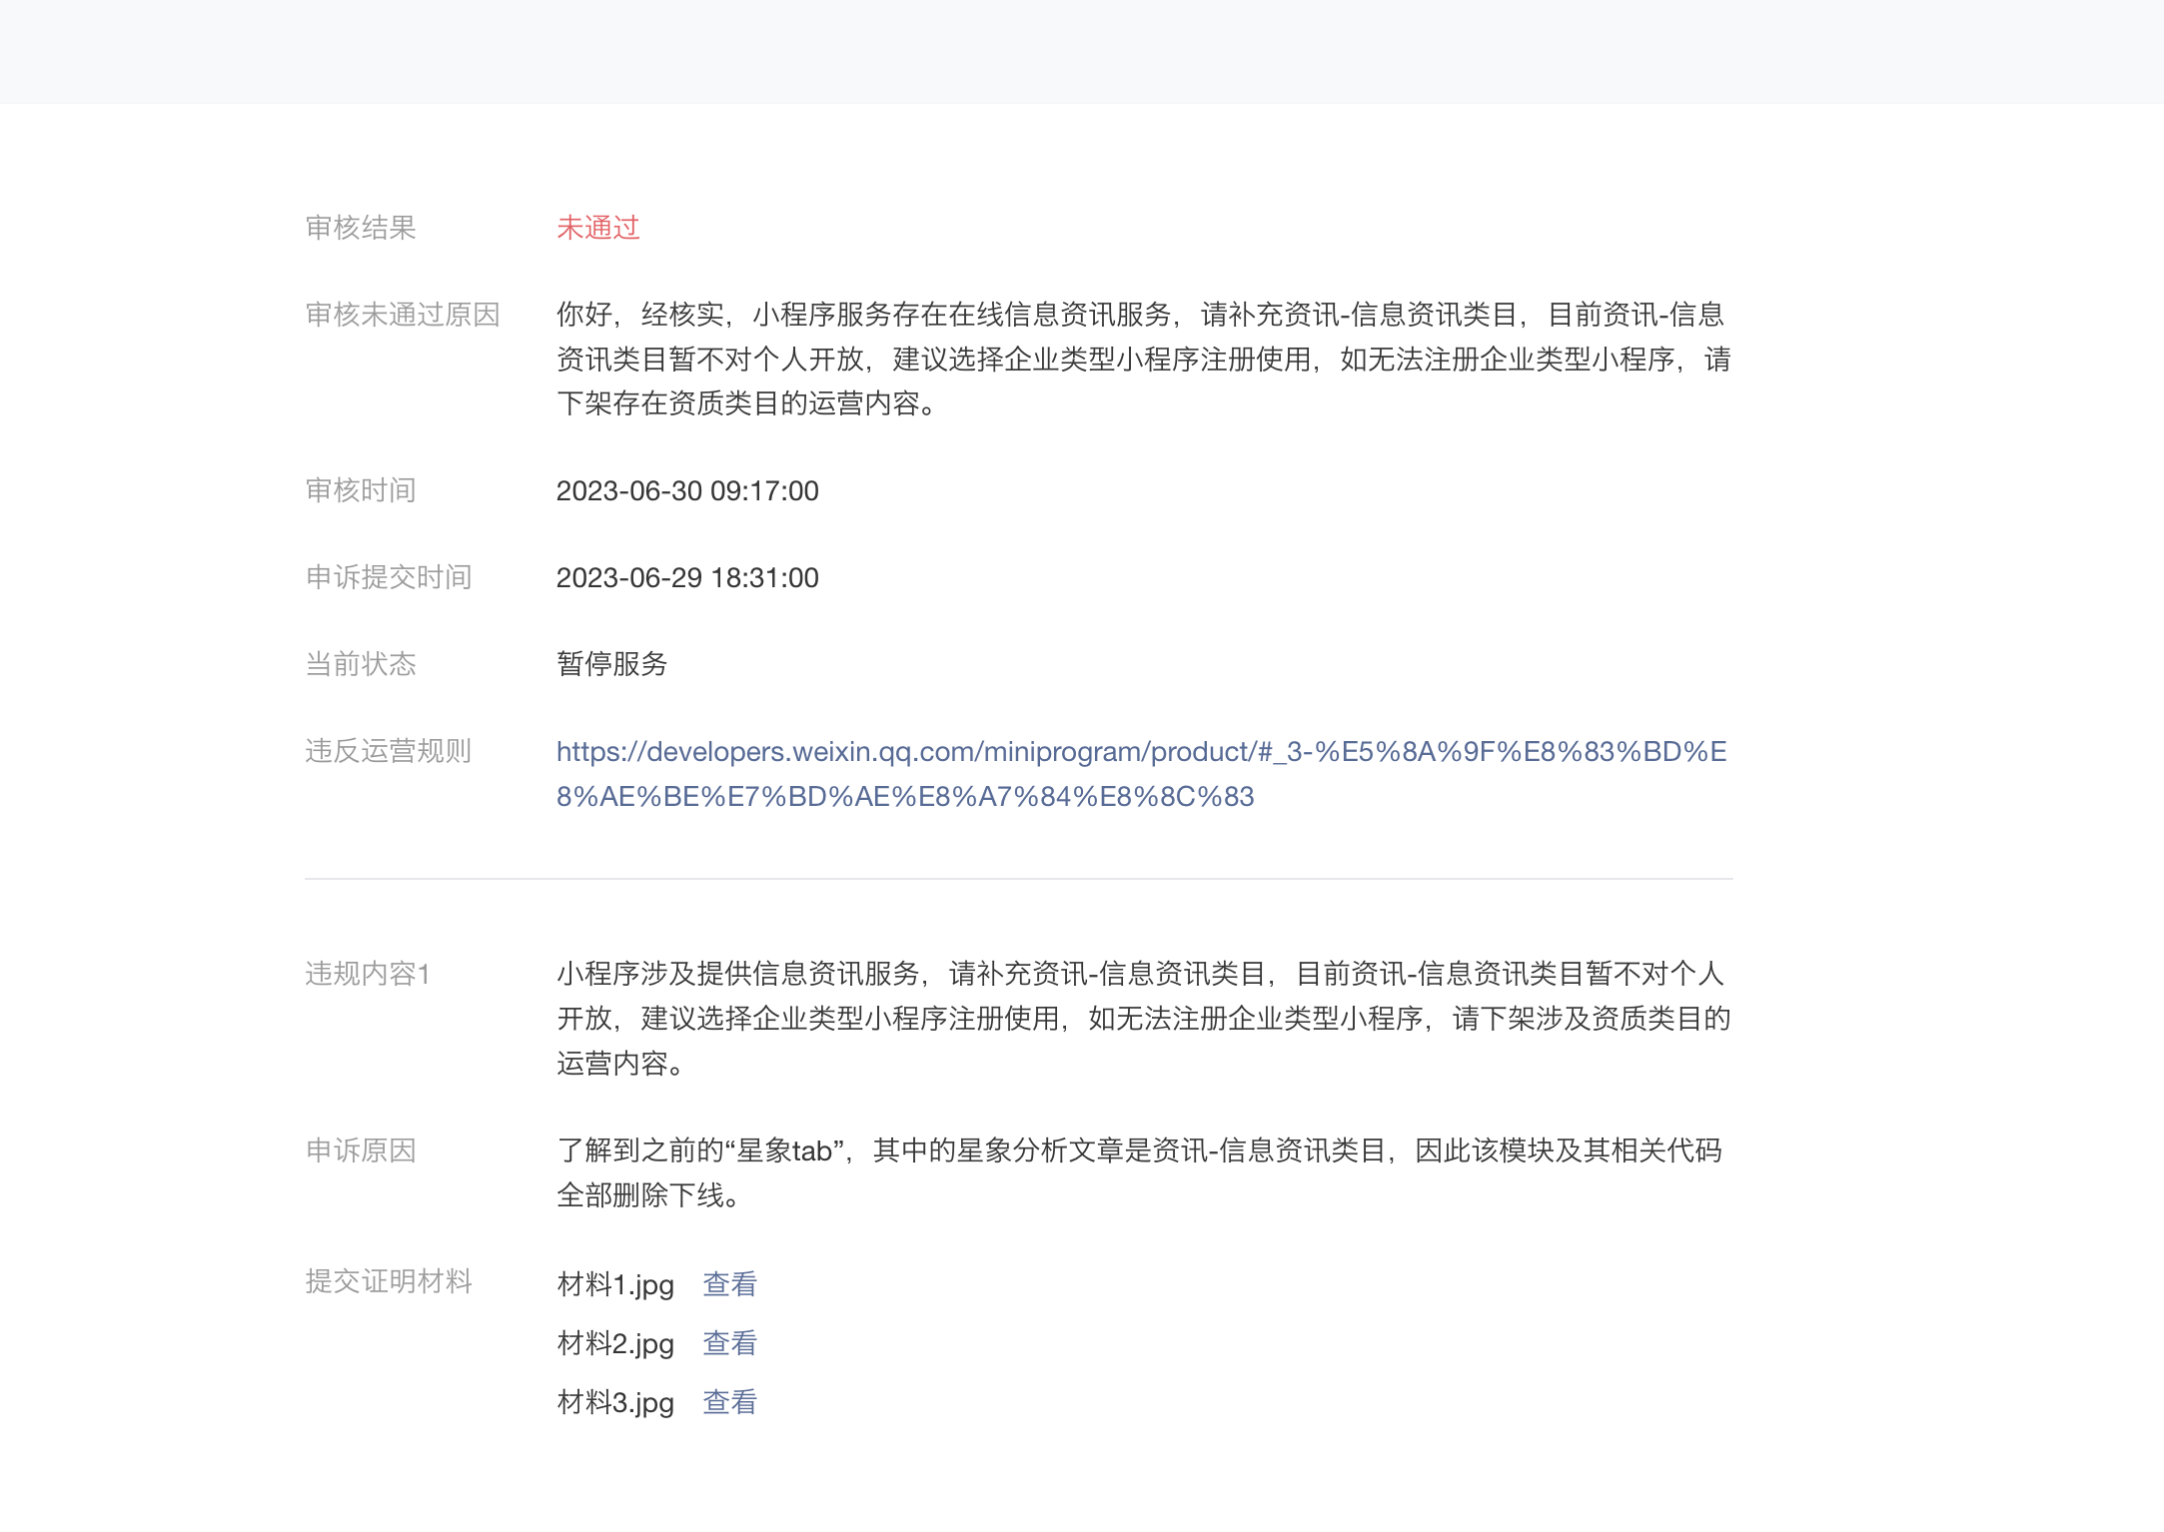The image size is (2164, 1532).
Task: Click 查看 next to 材料1.jpg
Action: pyautogui.click(x=729, y=1284)
